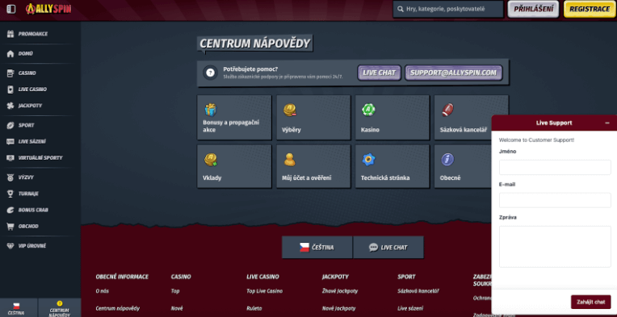
Task: Open the Obecné info icon tile
Action: pos(463,166)
